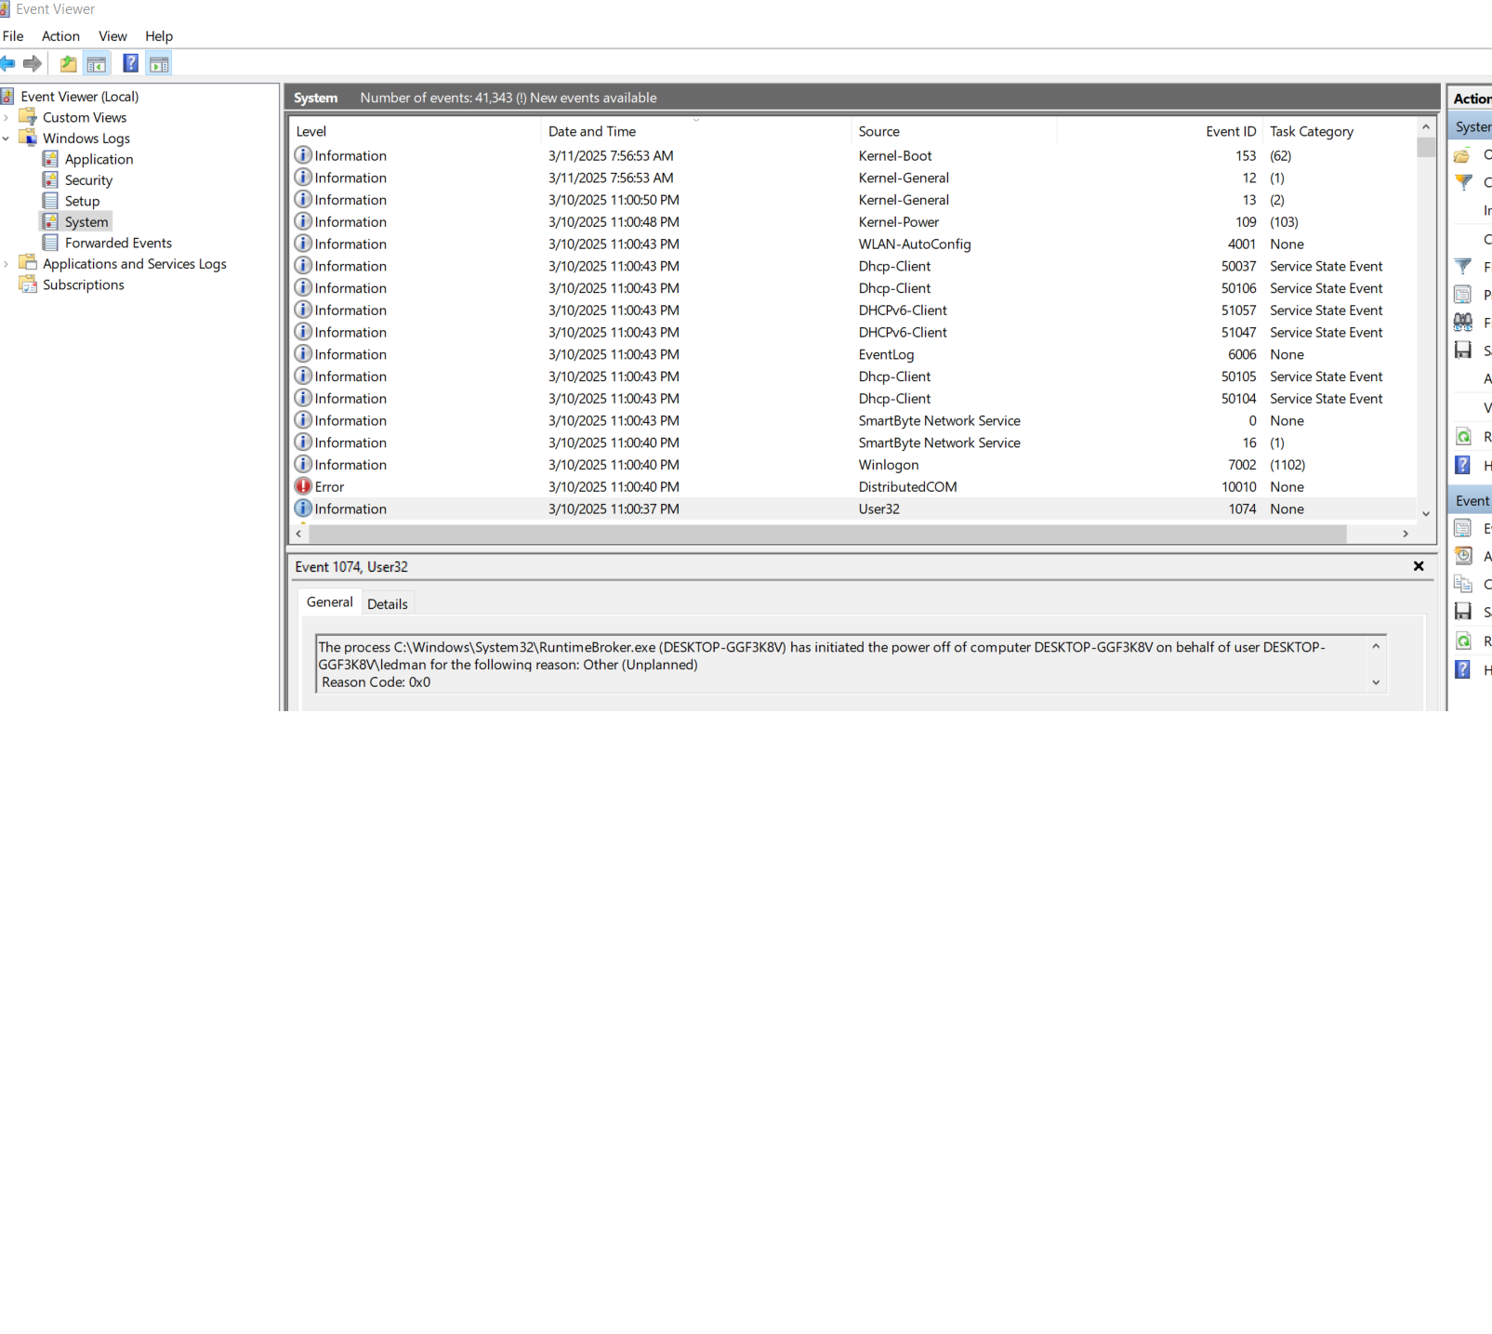Select the Security log in tree
Viewport: 1492px width, 1334px height.
pyautogui.click(x=88, y=180)
